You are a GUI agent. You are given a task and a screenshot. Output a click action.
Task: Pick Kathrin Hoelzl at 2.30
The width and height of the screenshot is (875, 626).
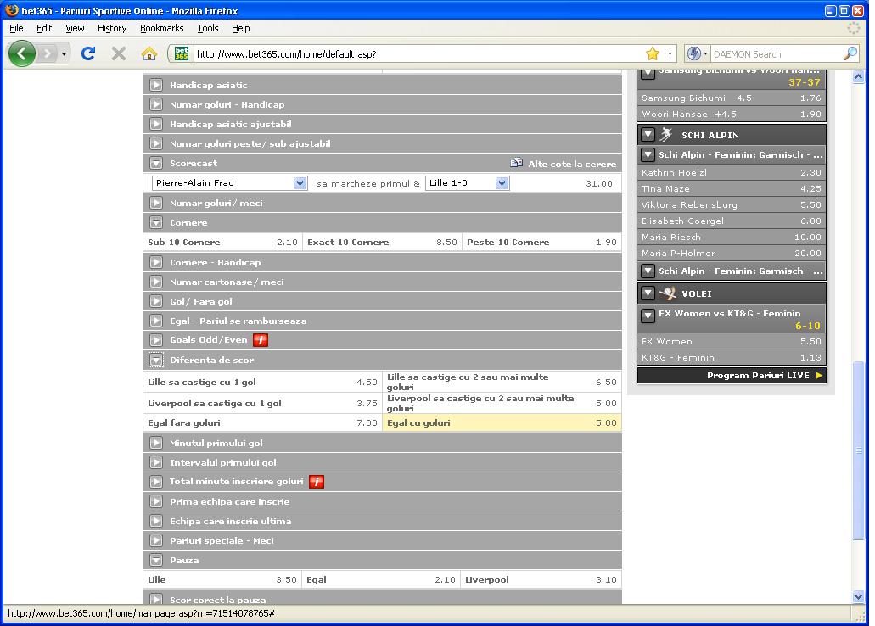pos(732,172)
